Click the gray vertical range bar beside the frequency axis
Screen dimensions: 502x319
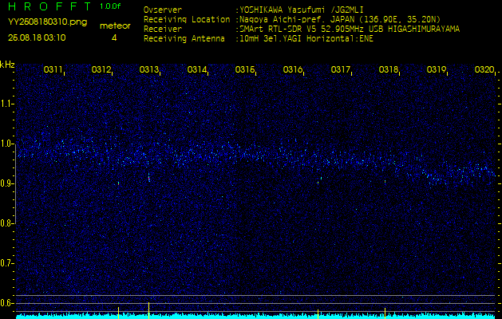point(15,183)
